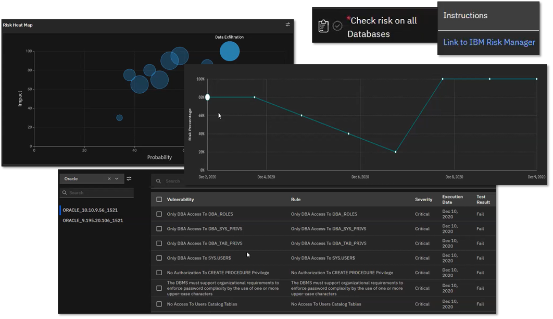This screenshot has height=319, width=553.
Task: Click the magnifier icon above vulnerability table
Action: [159, 181]
